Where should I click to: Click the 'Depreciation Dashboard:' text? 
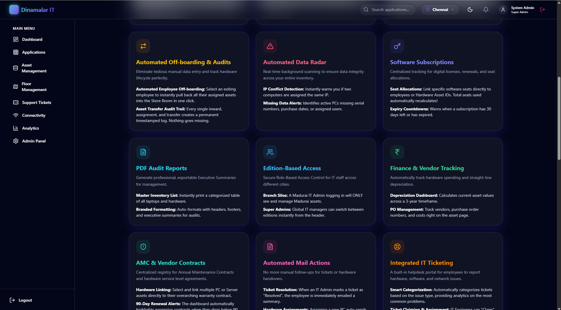point(414,195)
